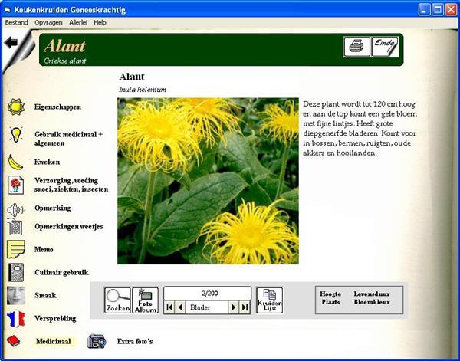Image resolution: width=460 pixels, height=361 pixels.
Task: Click the camera icon for Extra foto's
Action: click(x=97, y=341)
